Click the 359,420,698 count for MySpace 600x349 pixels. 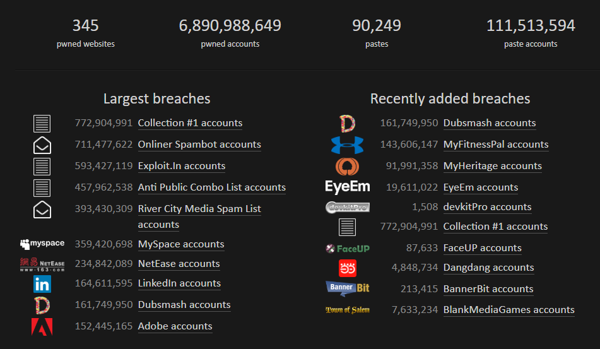point(103,244)
